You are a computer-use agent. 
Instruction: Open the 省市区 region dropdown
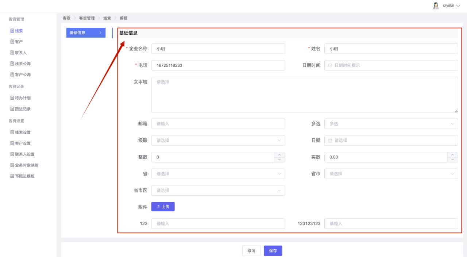tap(218, 191)
